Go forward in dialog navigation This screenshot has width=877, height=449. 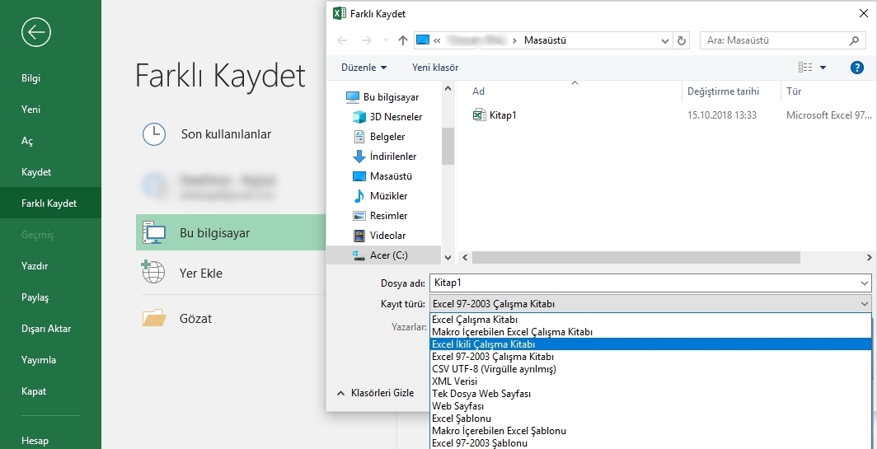tap(366, 40)
